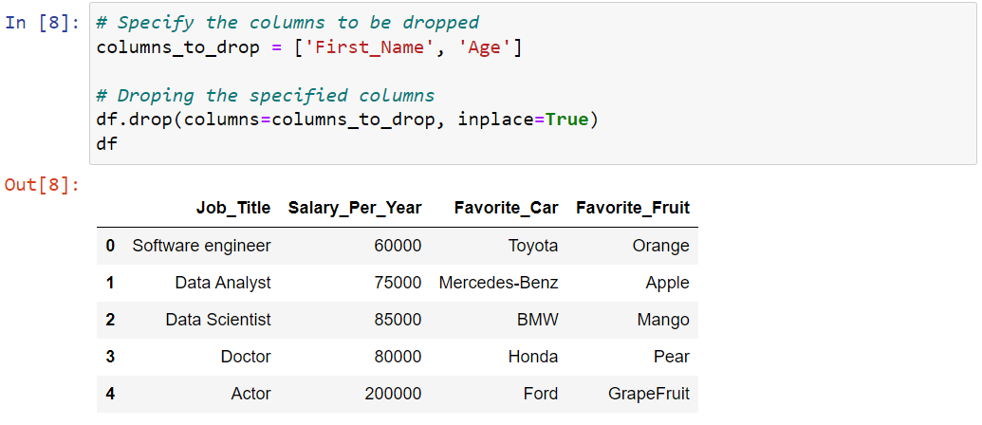Click the 75000 salary cell
The height and width of the screenshot is (425, 982).
398,283
